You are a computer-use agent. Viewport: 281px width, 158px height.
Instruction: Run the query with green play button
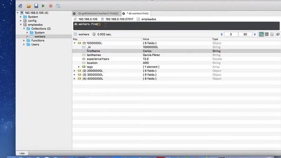[x=43, y=6]
